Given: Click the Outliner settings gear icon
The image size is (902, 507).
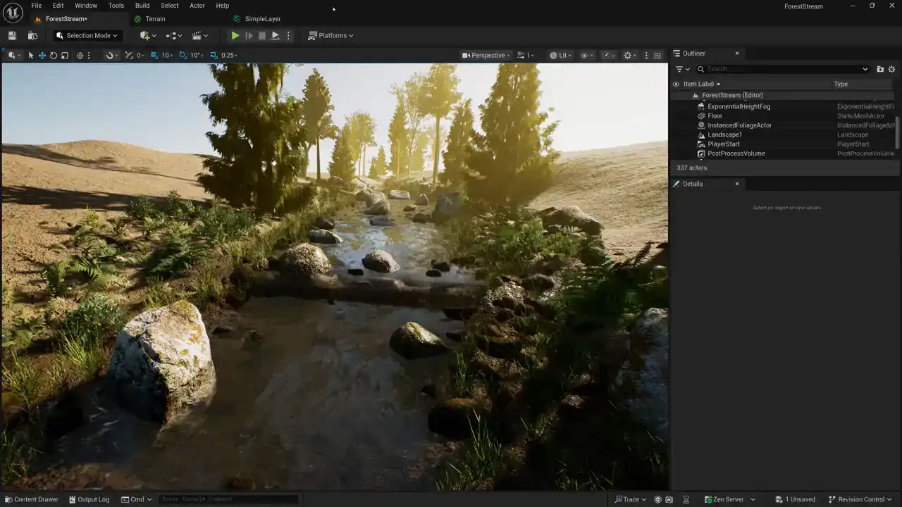Looking at the screenshot, I should (x=891, y=69).
